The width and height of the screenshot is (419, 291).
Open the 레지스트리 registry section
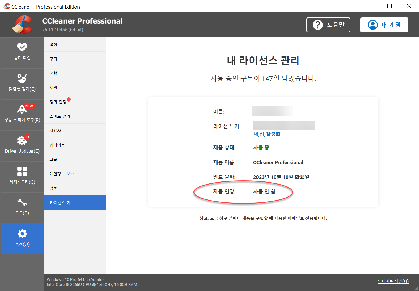(22, 177)
